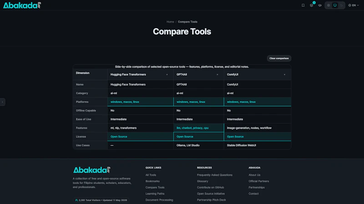Image resolution: width=364 pixels, height=204 pixels.
Task: Go to Home breadcrumb
Action: (170, 22)
